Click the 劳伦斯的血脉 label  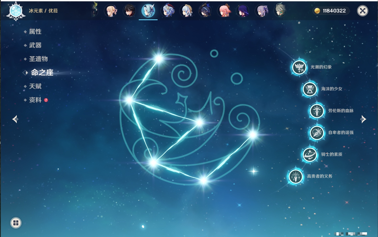click(x=341, y=111)
